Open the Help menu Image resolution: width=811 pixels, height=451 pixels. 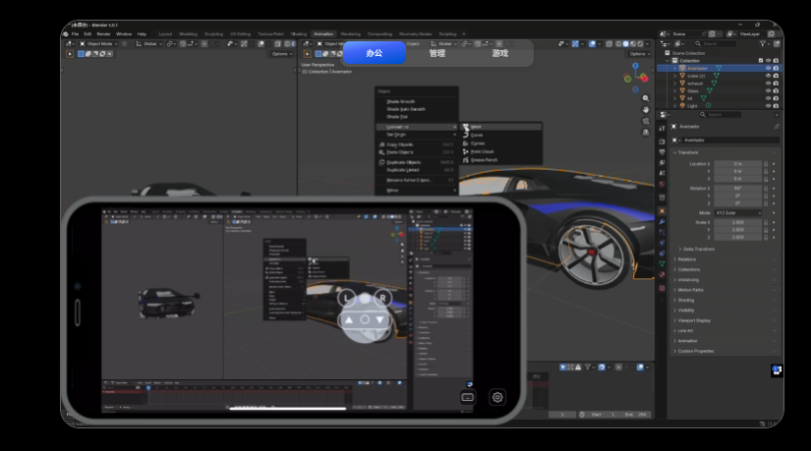coord(142,34)
